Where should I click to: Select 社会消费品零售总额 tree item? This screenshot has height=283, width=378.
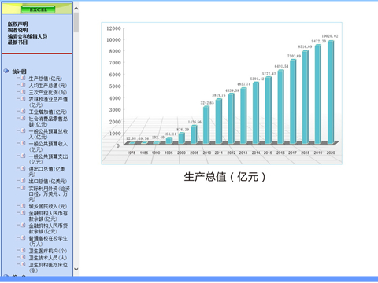(48, 122)
